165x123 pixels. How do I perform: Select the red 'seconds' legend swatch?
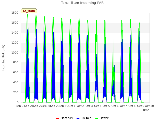point(57,118)
